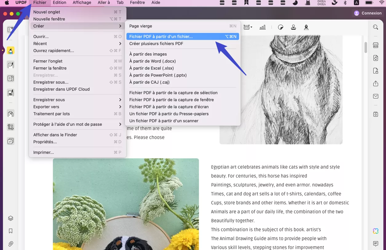Select the stamp tool
This screenshot has width=386, height=250.
pos(293,27)
